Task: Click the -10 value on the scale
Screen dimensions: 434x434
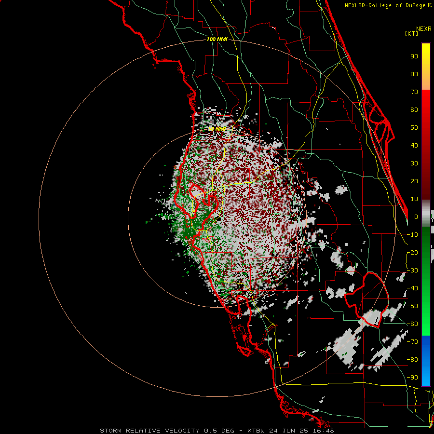Action: [x=412, y=235]
